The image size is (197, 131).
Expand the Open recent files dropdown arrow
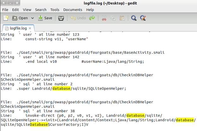[33, 18]
